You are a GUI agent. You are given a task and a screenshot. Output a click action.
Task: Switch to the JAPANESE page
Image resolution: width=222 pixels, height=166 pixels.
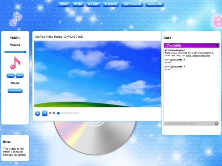(x=155, y=4)
